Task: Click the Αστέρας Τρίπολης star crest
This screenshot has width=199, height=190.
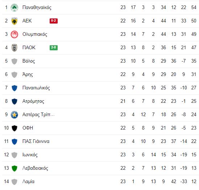Action: [x=14, y=115]
